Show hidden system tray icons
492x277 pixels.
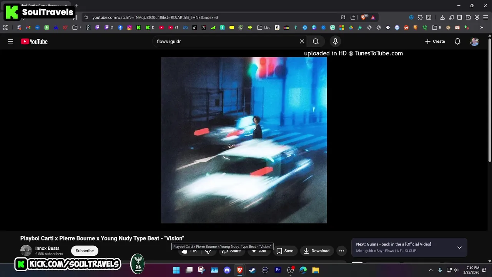pos(430,270)
